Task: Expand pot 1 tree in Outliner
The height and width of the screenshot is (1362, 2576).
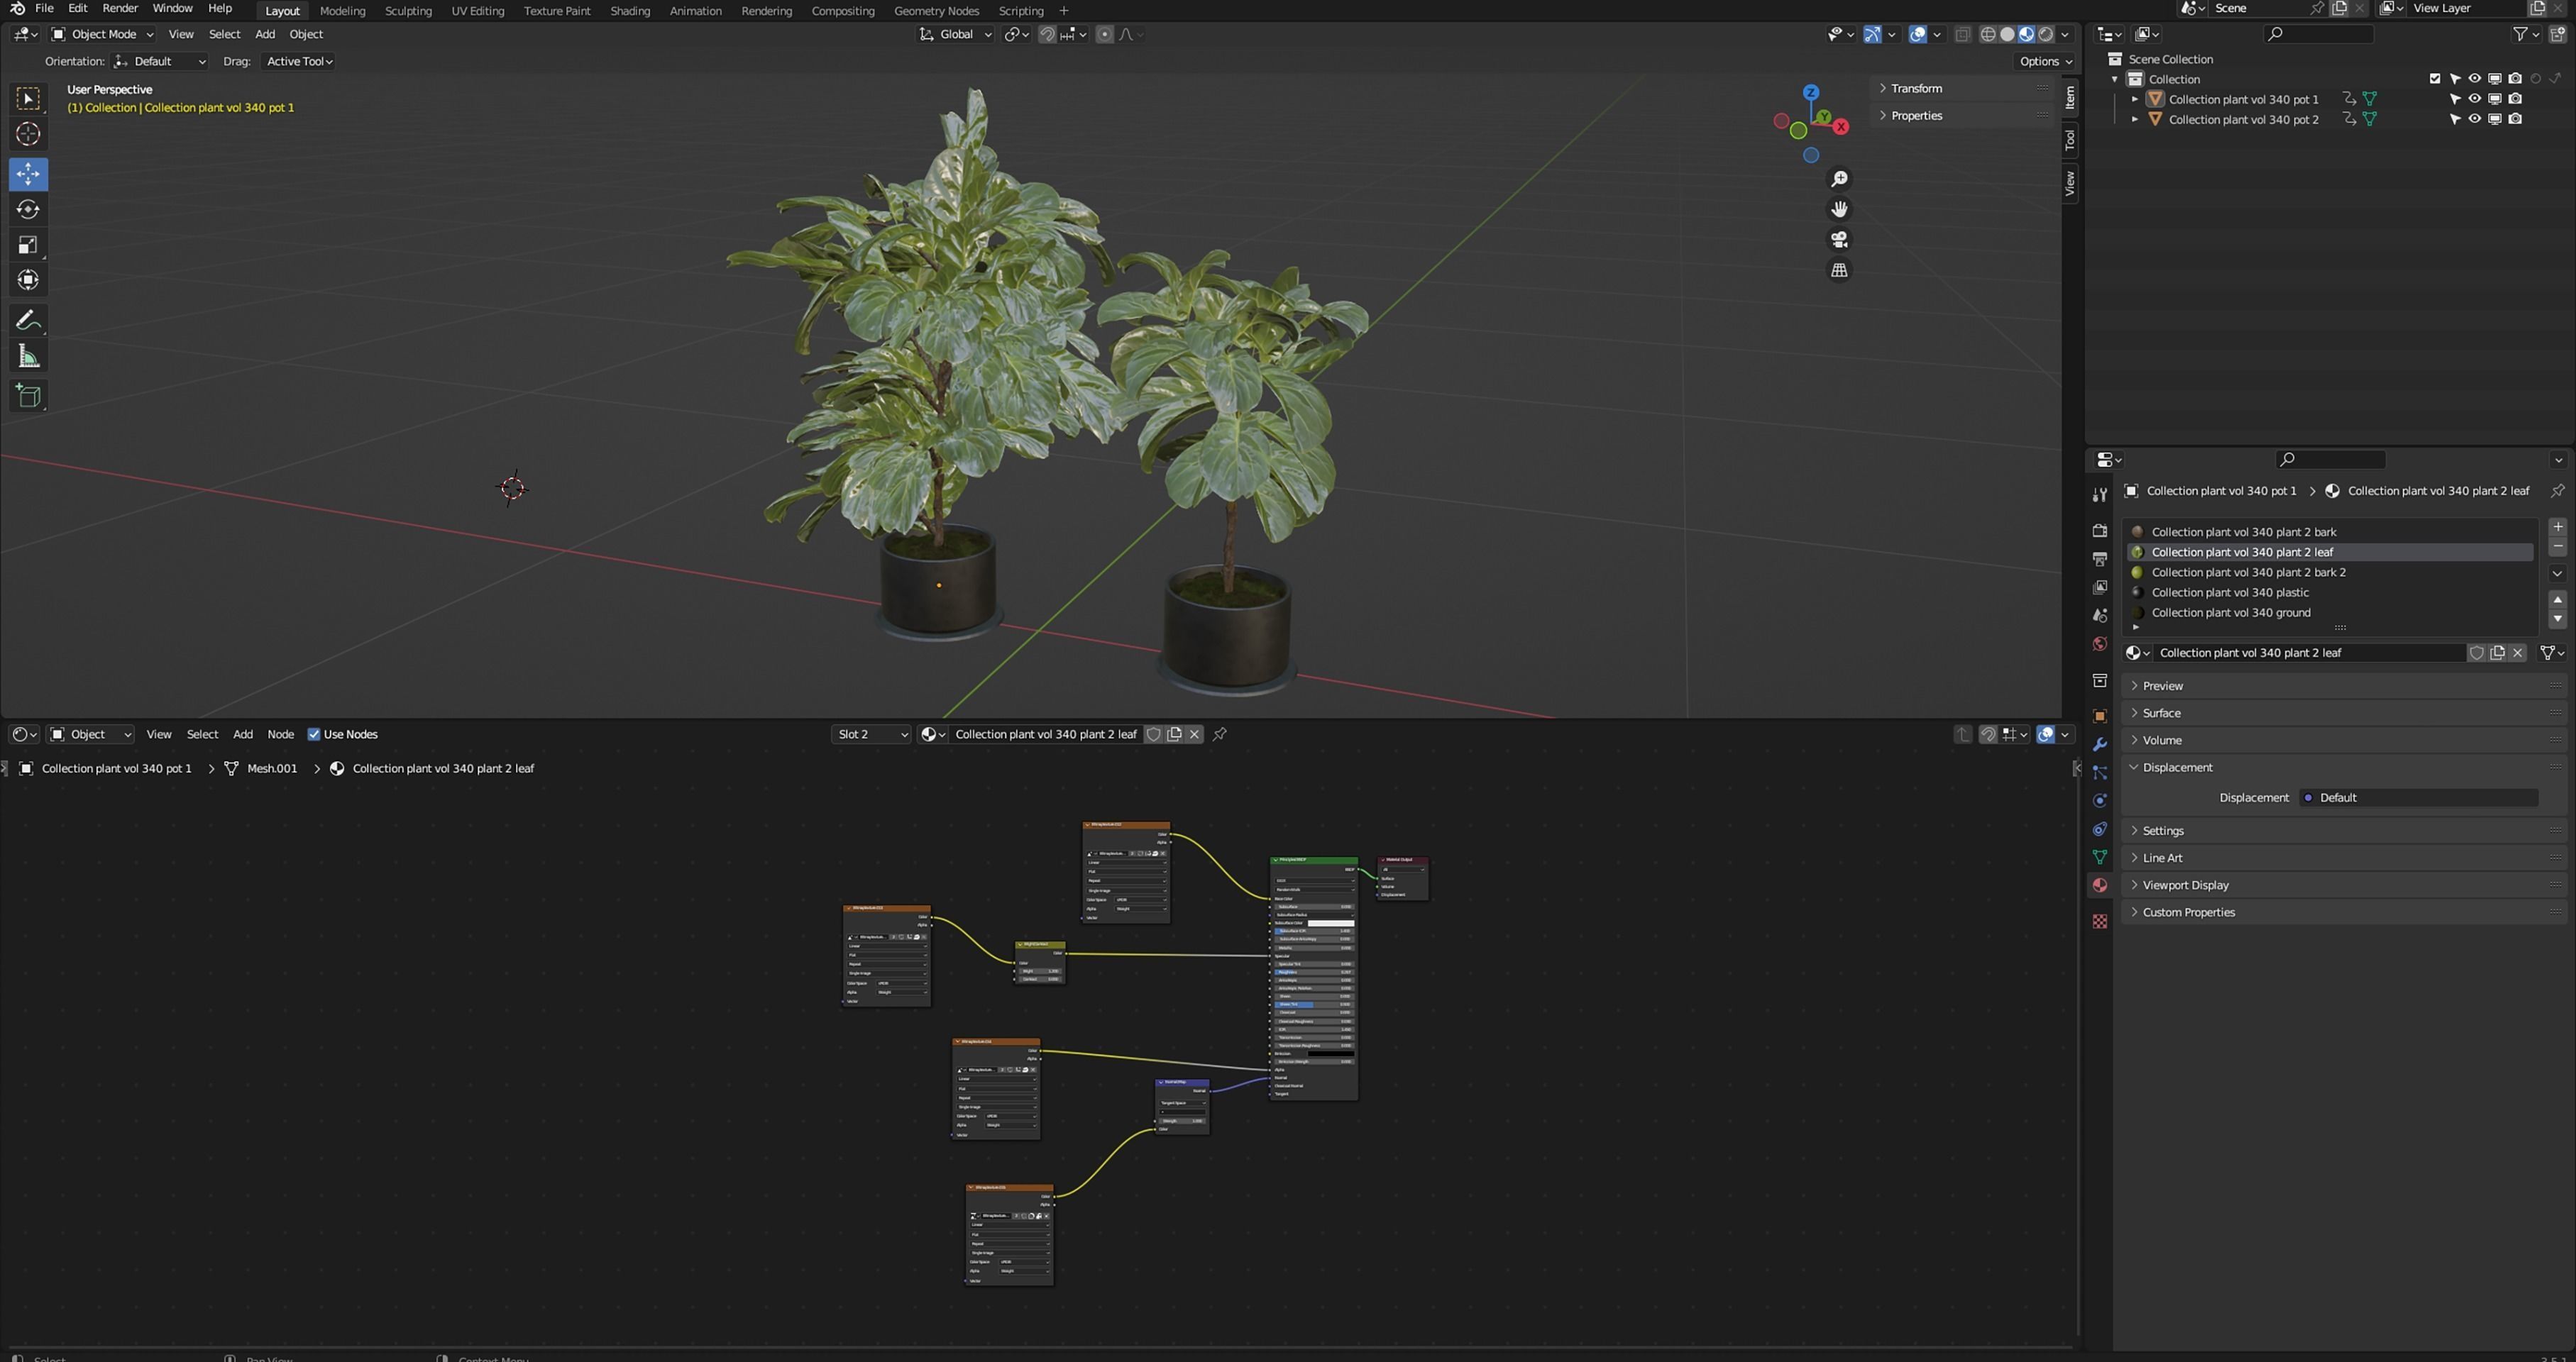Action: click(x=2135, y=99)
